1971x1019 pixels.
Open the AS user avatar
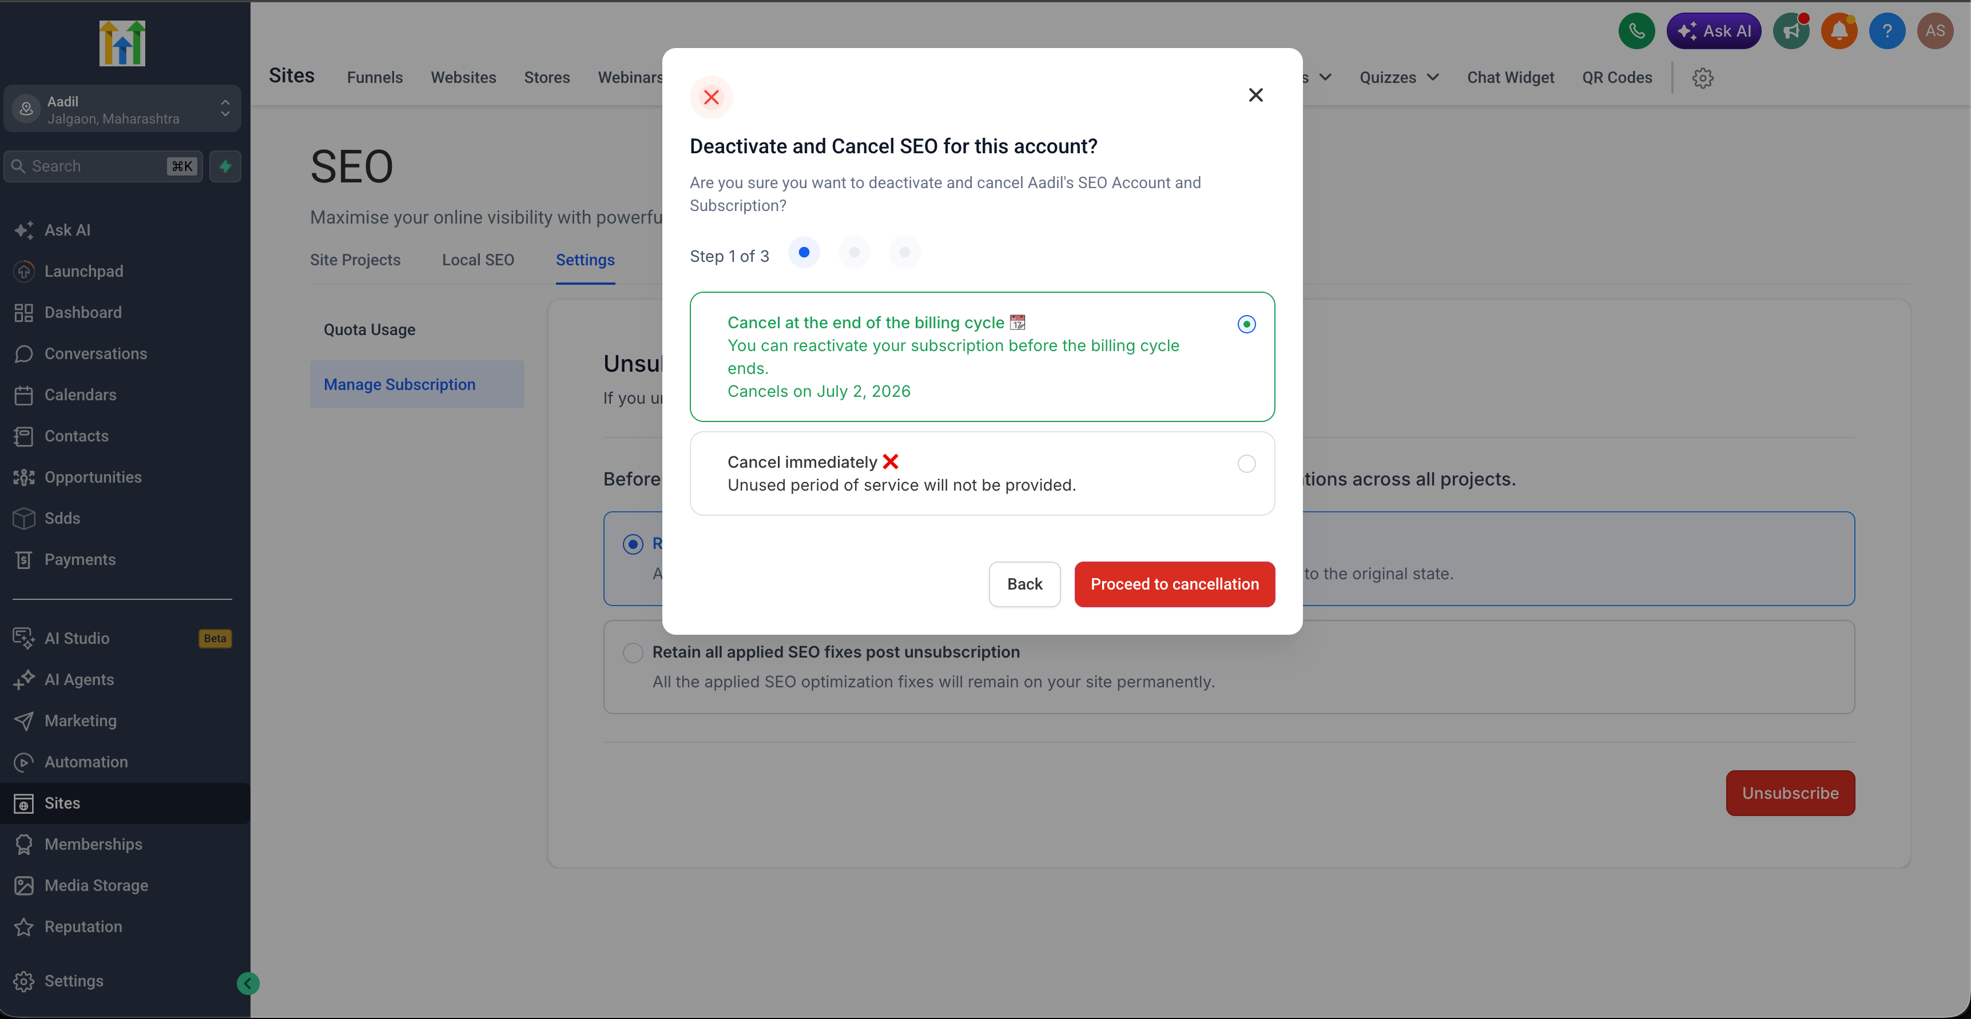[x=1935, y=31]
